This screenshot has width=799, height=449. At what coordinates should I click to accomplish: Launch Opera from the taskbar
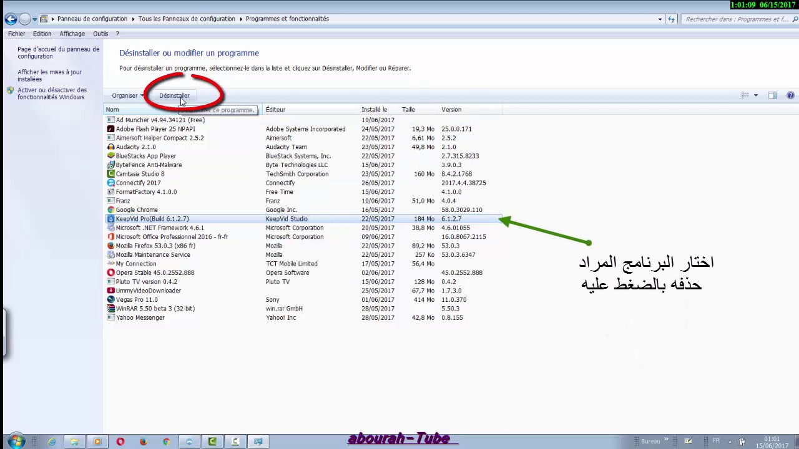point(120,442)
